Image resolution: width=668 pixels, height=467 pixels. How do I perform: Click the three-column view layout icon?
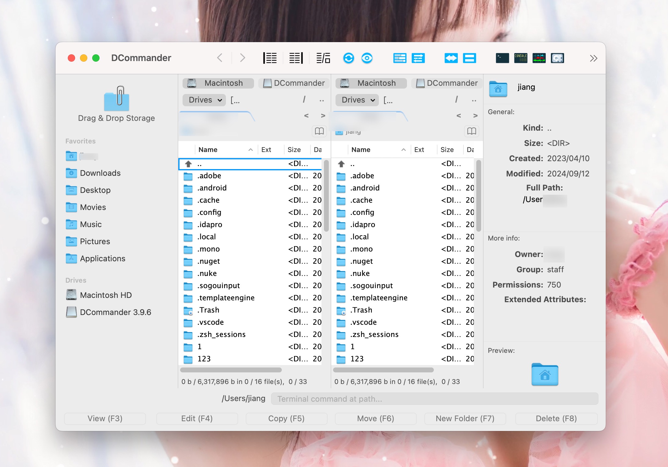pos(324,57)
